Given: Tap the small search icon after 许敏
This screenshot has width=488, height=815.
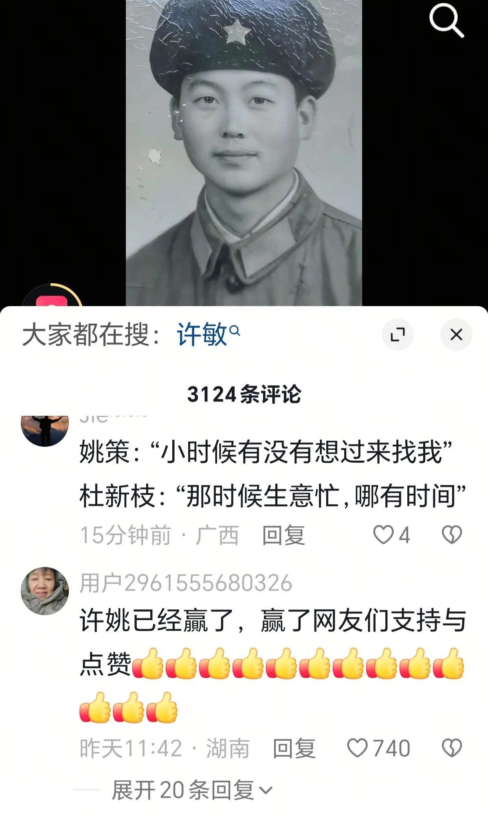Looking at the screenshot, I should (x=235, y=330).
